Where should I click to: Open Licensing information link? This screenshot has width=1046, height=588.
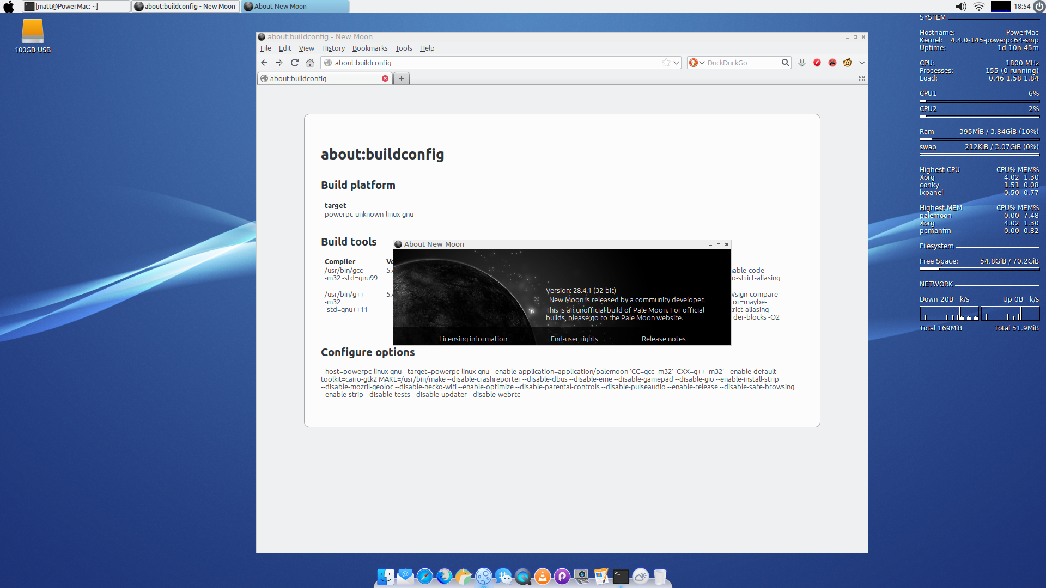tap(473, 339)
